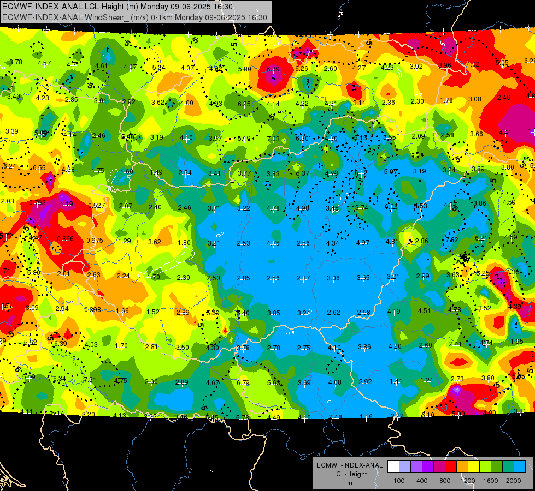535x491 pixels.
Task: Click the 1600 label under the legend
Action: point(491,481)
